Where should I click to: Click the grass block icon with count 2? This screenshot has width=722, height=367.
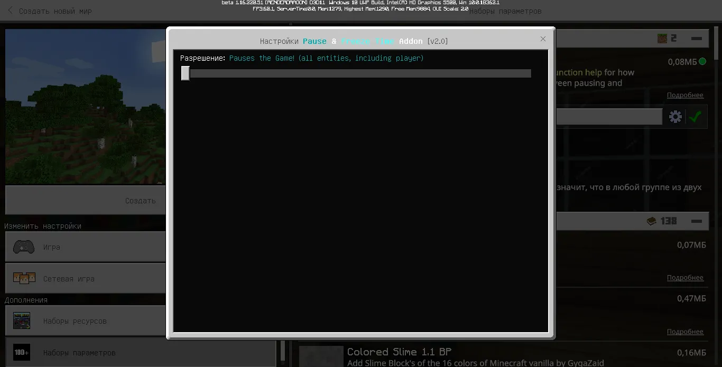(662, 39)
